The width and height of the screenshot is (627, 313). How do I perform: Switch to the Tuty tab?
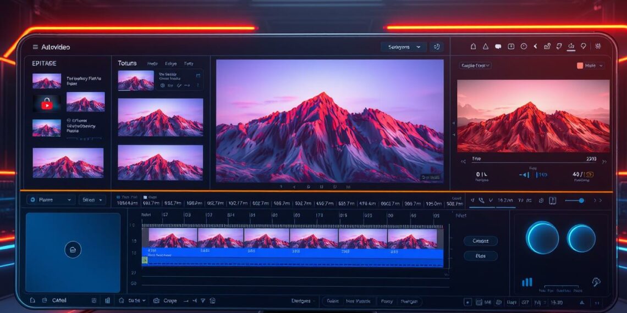[x=188, y=64]
